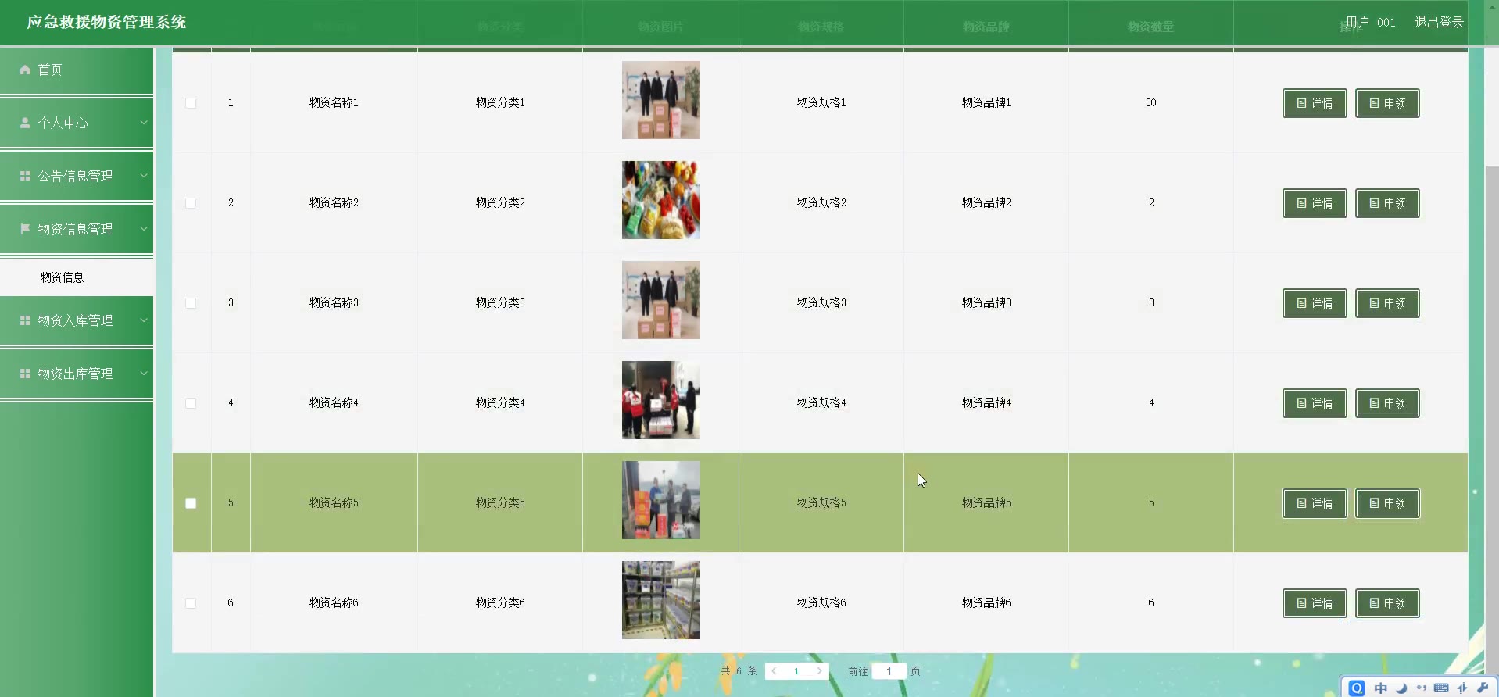1499x697 pixels.
Task: Click the page number jump input field
Action: click(x=889, y=671)
